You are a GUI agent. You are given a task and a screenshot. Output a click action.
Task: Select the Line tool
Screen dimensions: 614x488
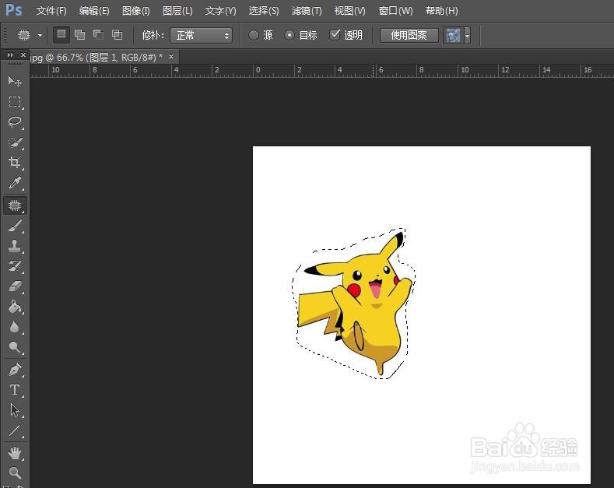tap(15, 430)
